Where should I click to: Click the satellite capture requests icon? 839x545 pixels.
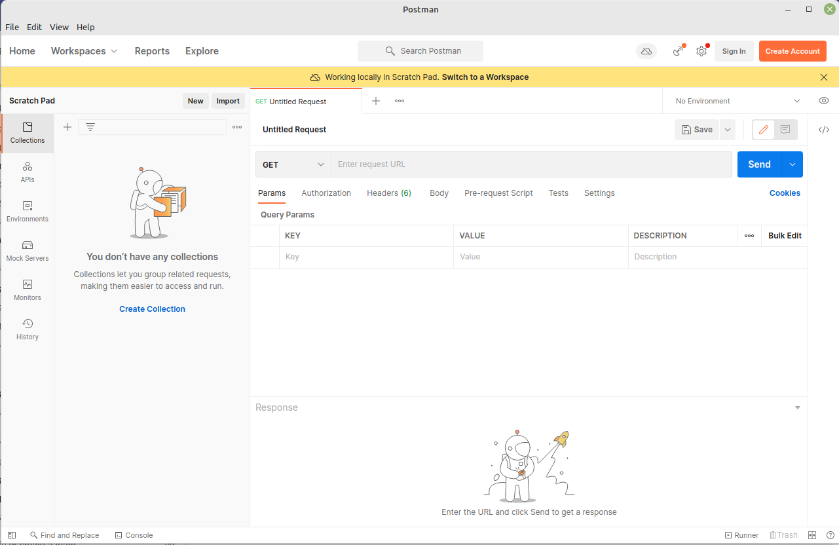tap(679, 51)
